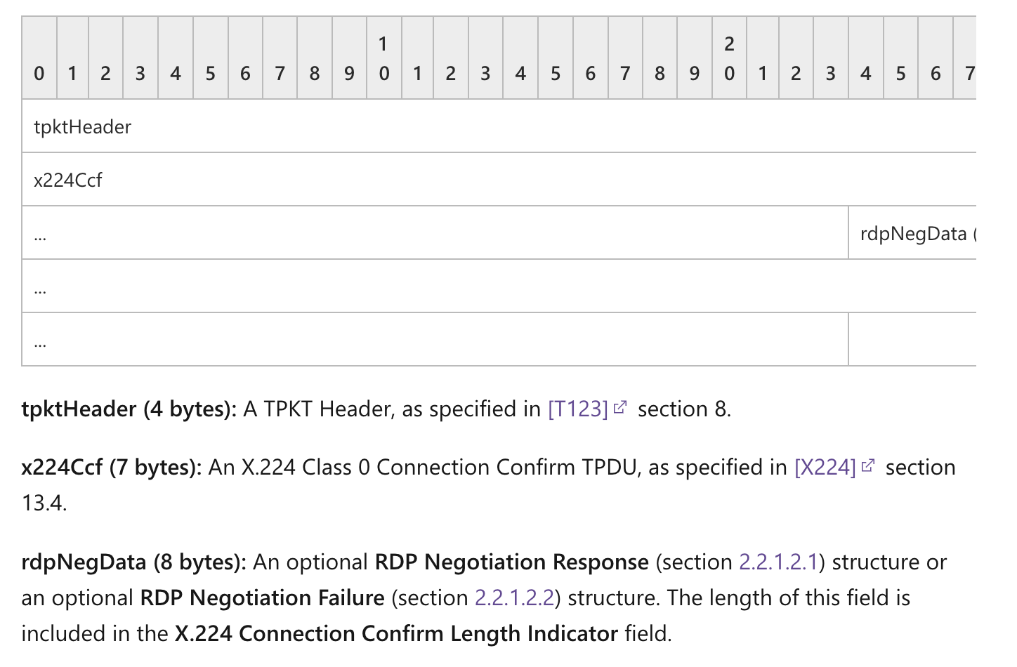Click the external link icon after [X224]
This screenshot has width=1017, height=667.
(x=868, y=465)
